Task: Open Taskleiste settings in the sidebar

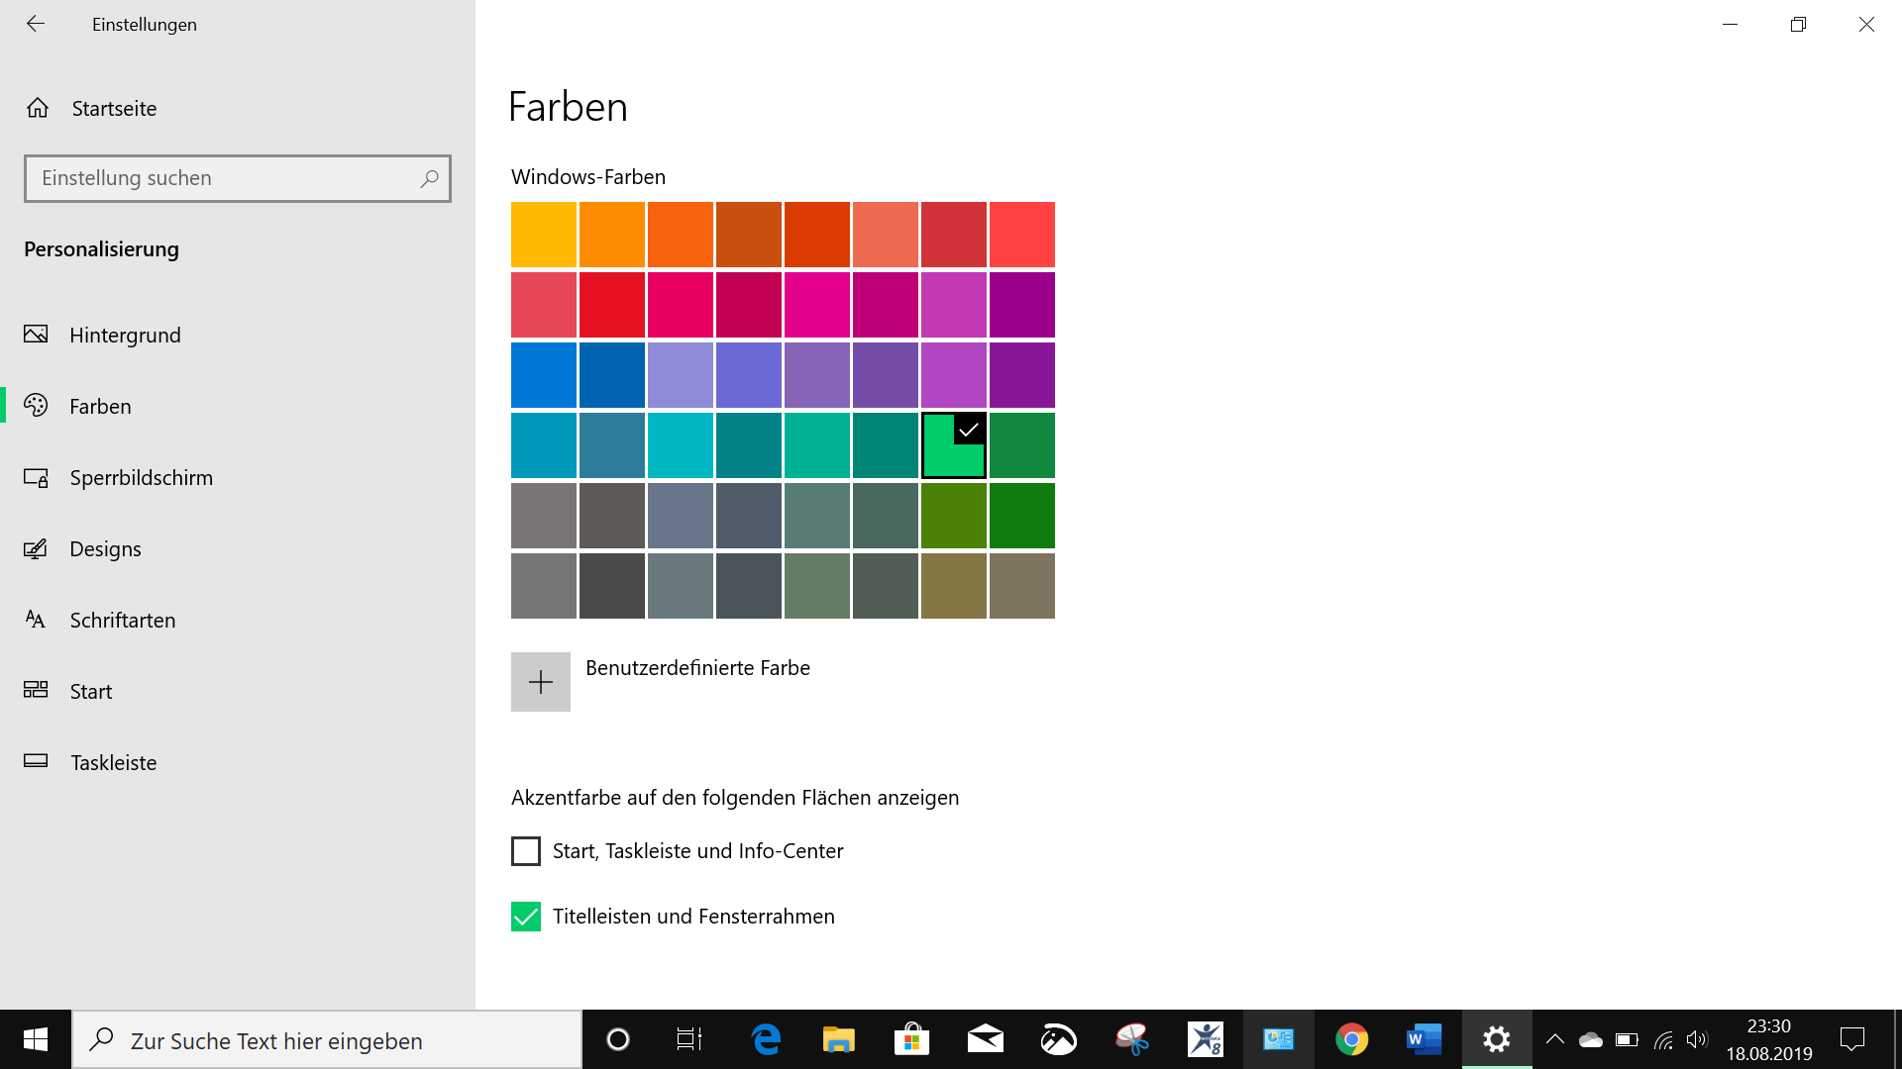Action: pos(113,763)
